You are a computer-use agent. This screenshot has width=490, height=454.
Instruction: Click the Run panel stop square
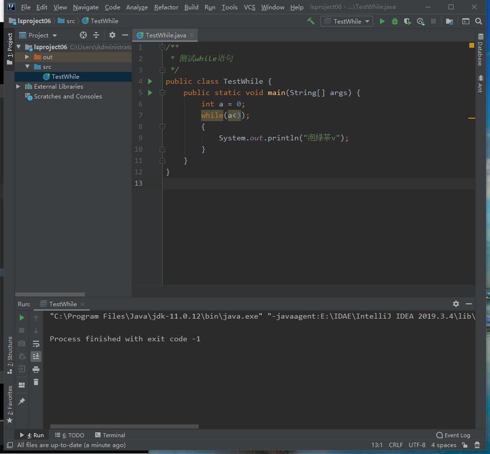(x=22, y=330)
